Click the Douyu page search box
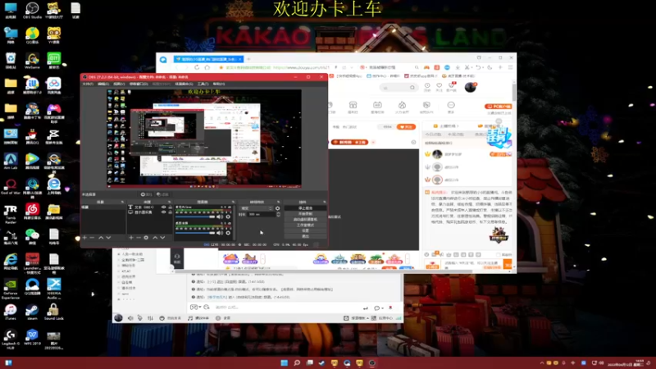Screen dimensions: 656x369 coord(399,88)
